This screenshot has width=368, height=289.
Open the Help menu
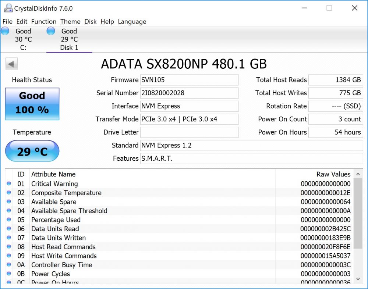107,22
